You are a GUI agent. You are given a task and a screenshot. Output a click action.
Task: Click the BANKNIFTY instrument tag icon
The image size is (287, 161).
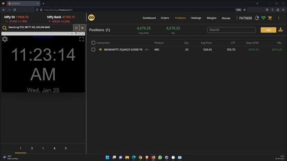[100, 50]
